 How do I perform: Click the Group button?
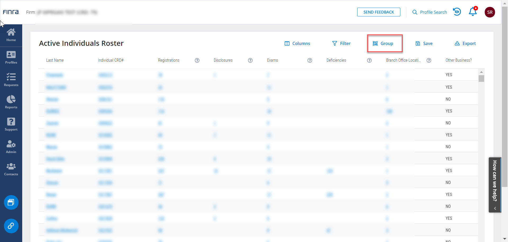coord(383,43)
